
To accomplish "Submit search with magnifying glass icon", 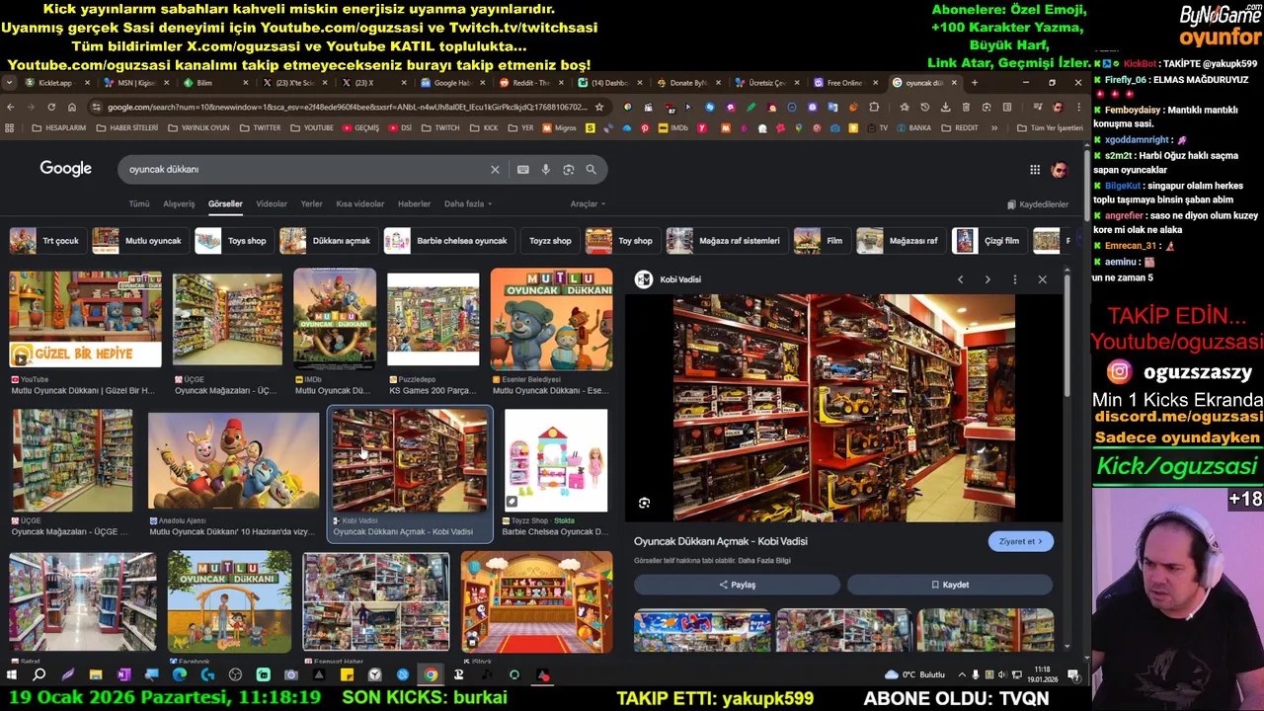I will 591,170.
